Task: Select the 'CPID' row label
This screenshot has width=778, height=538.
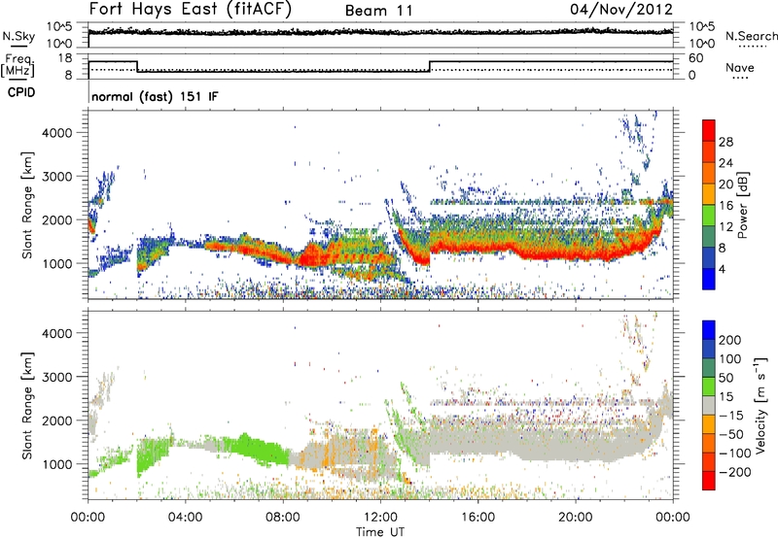Action: (x=21, y=92)
